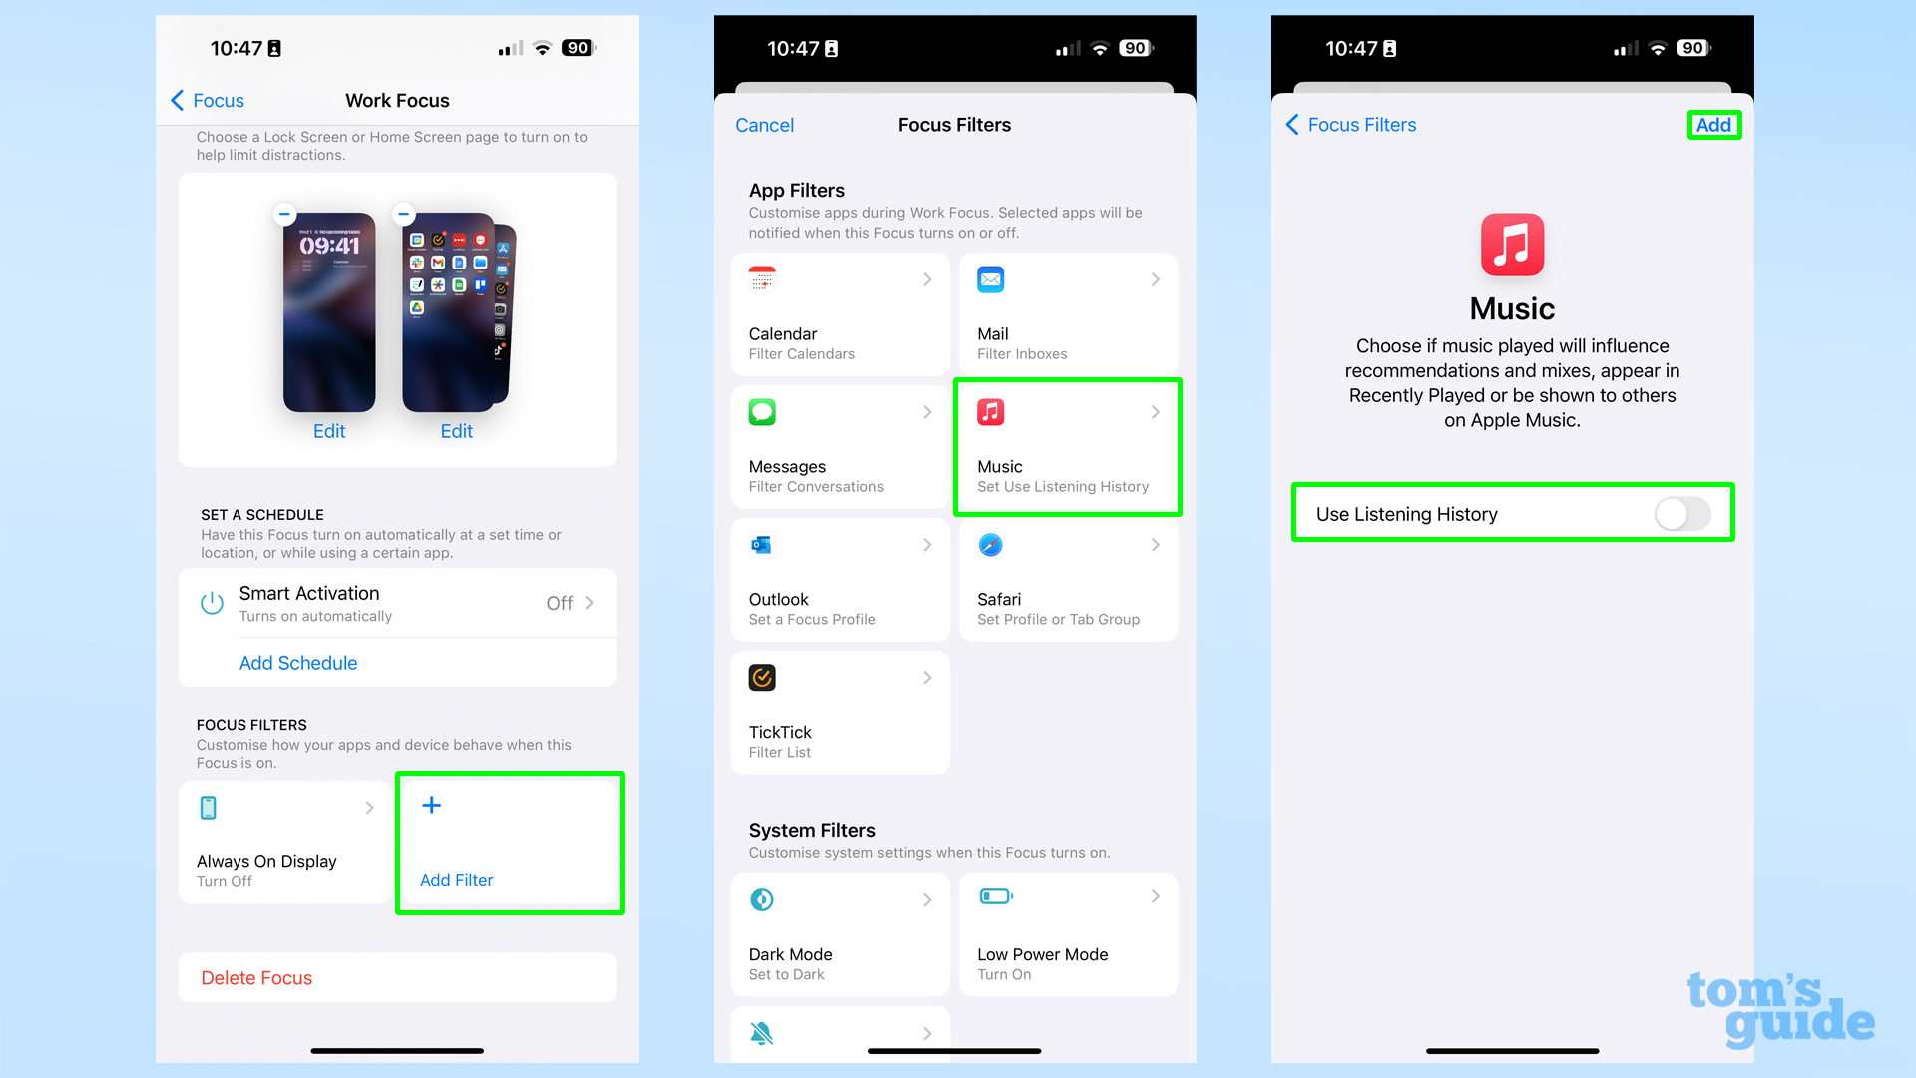
Task: Tap the Messages app icon
Action: [x=760, y=410]
